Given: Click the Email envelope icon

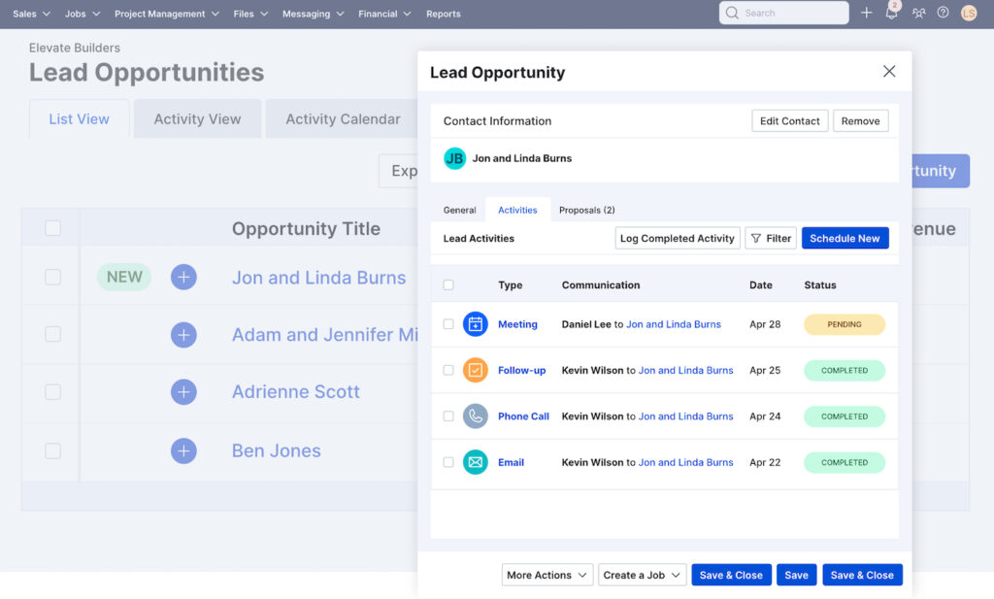Looking at the screenshot, I should pyautogui.click(x=475, y=462).
